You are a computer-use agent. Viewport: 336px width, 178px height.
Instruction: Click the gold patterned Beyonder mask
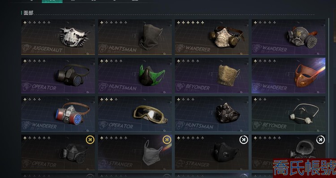(x=212, y=75)
